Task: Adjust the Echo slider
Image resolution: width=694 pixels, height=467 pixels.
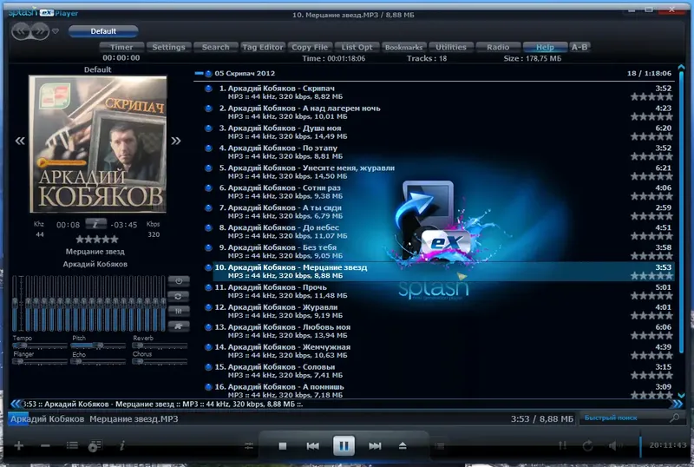Action: pos(99,362)
